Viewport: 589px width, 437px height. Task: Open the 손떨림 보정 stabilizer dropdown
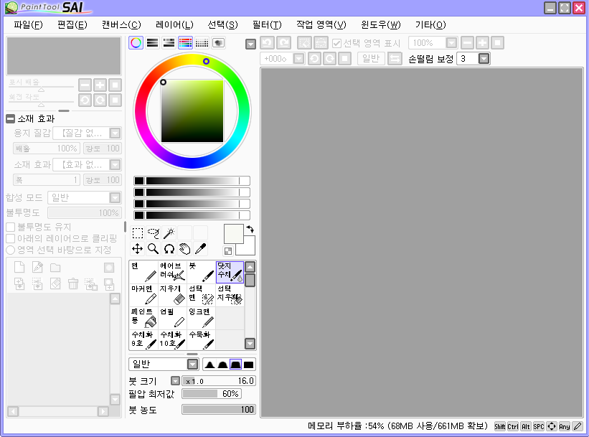pos(484,59)
